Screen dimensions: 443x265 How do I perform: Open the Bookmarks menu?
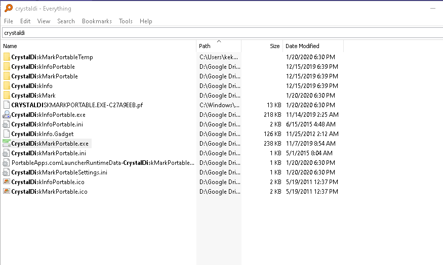click(97, 21)
